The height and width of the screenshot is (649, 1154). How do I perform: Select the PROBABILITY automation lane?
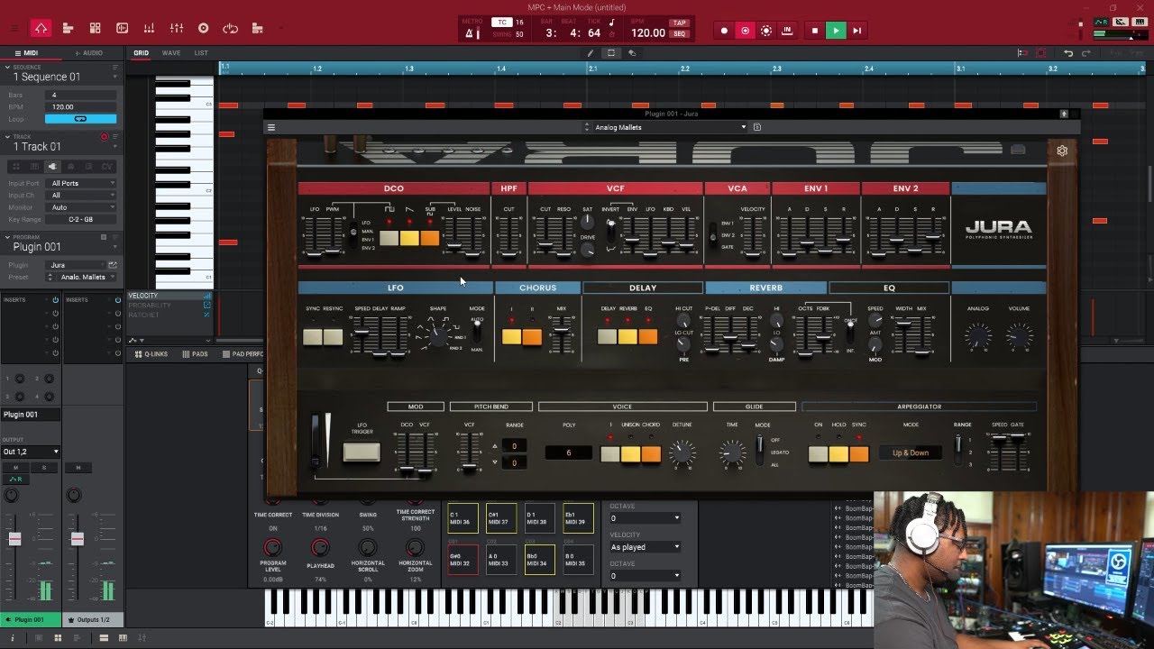pyautogui.click(x=169, y=306)
